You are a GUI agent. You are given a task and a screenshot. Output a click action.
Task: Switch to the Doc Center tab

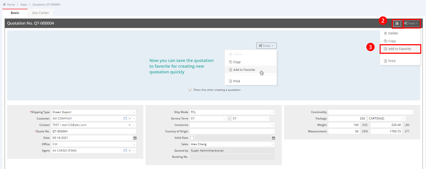click(x=40, y=13)
